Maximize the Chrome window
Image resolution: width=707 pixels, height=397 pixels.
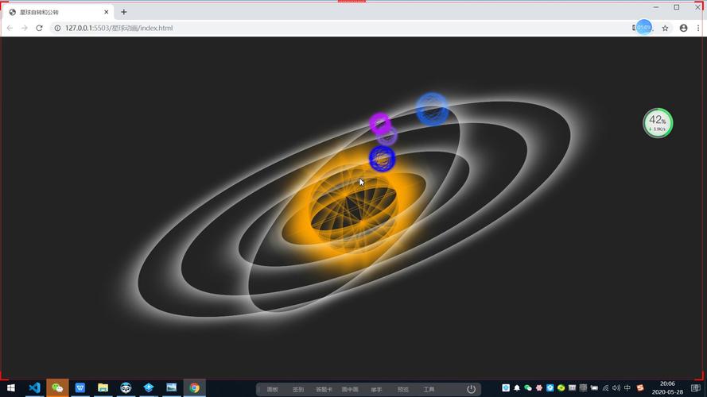[677, 7]
